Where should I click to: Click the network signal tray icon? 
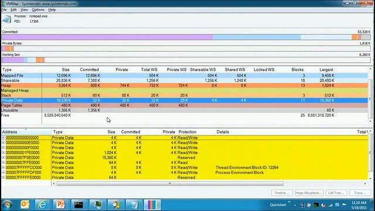click(x=330, y=205)
